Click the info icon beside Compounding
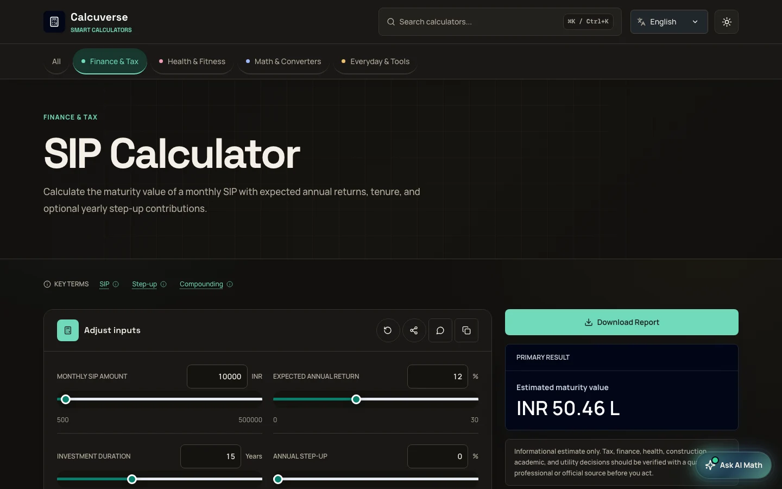782x489 pixels. coord(230,284)
